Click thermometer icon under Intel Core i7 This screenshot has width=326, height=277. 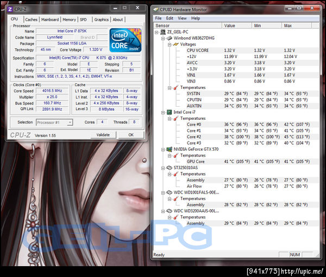[176, 119]
